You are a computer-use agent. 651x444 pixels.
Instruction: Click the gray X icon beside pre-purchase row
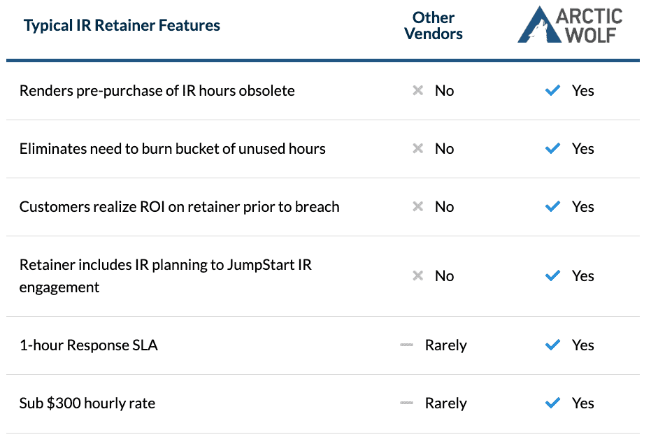click(x=417, y=90)
